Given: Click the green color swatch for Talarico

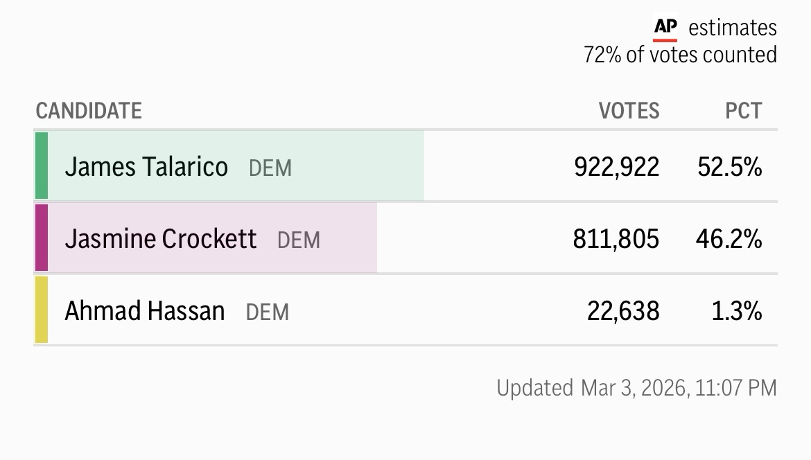Looking at the screenshot, I should pos(42,166).
